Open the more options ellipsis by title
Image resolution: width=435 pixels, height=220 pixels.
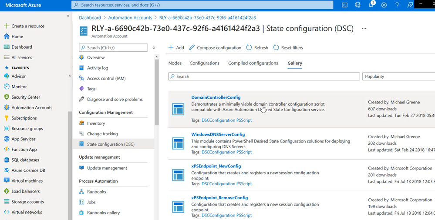pyautogui.click(x=364, y=29)
